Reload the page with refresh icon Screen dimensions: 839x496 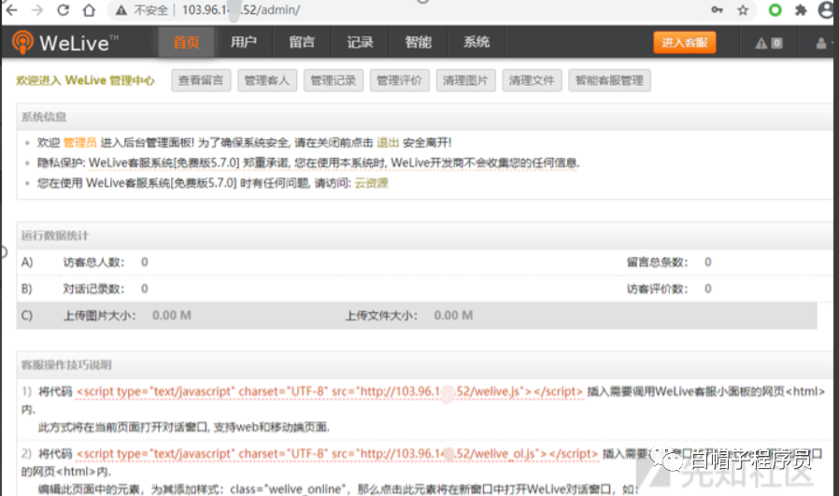pos(64,9)
